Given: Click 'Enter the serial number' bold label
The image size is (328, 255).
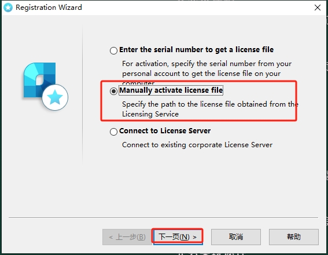Looking at the screenshot, I should tap(196, 50).
